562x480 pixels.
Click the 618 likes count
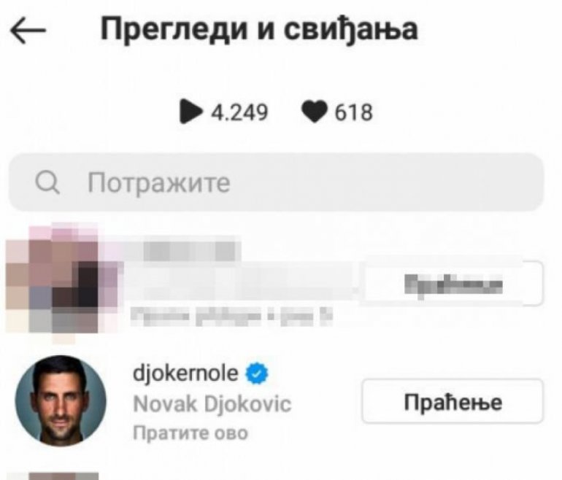pos(354,112)
